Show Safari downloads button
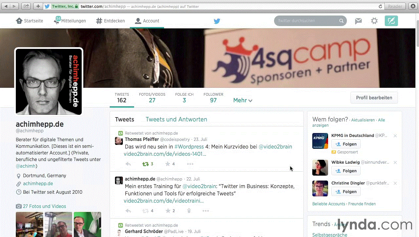The image size is (419, 237). 413,6
